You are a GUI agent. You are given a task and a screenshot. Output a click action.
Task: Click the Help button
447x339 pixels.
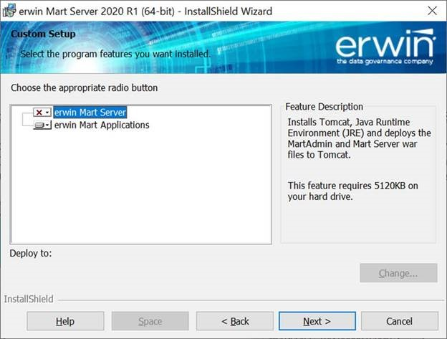65,321
